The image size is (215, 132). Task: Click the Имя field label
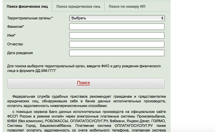[11, 36]
